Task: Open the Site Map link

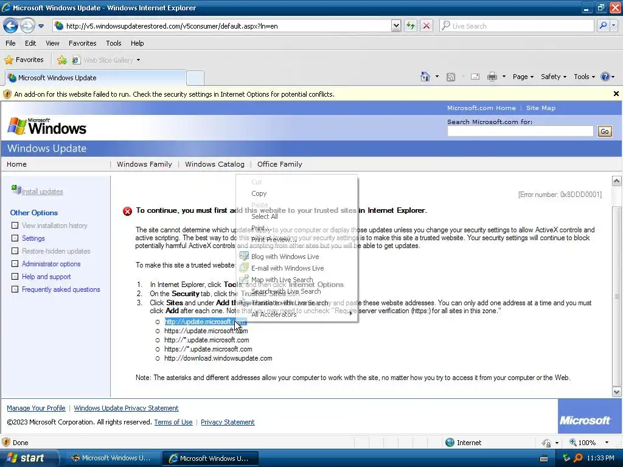Action: click(541, 108)
